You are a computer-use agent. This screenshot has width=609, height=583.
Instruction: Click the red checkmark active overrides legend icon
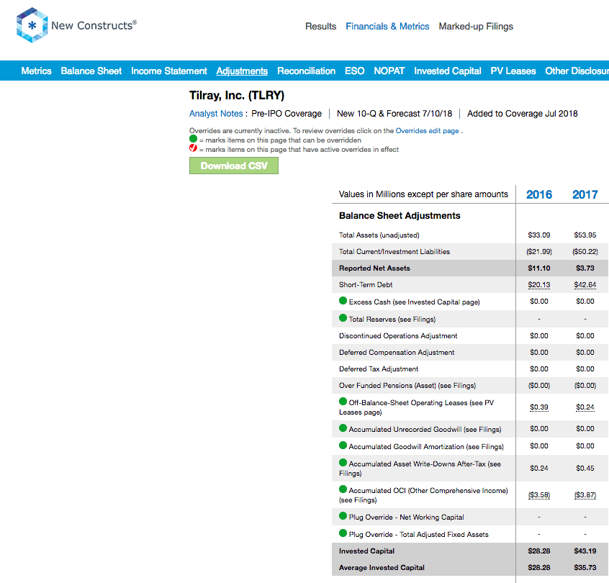(194, 148)
